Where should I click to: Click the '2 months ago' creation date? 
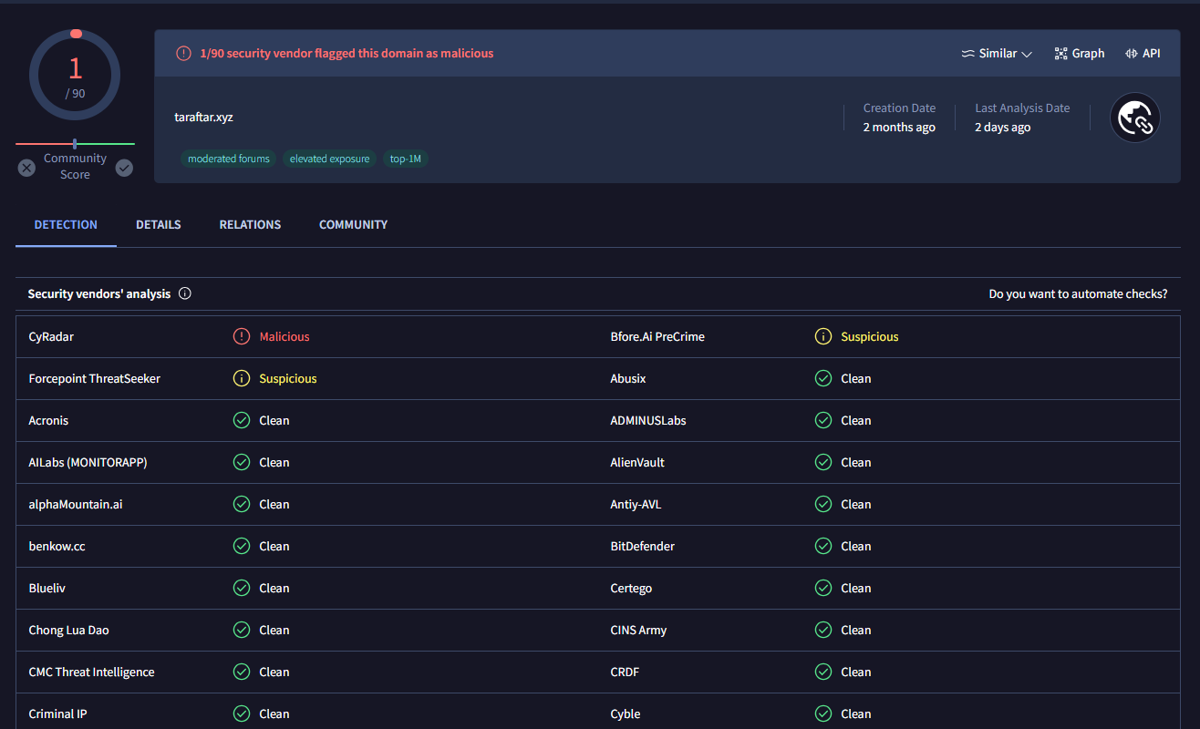coord(899,128)
